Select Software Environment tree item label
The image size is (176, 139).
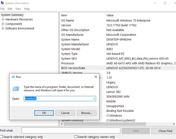[x=20, y=28]
